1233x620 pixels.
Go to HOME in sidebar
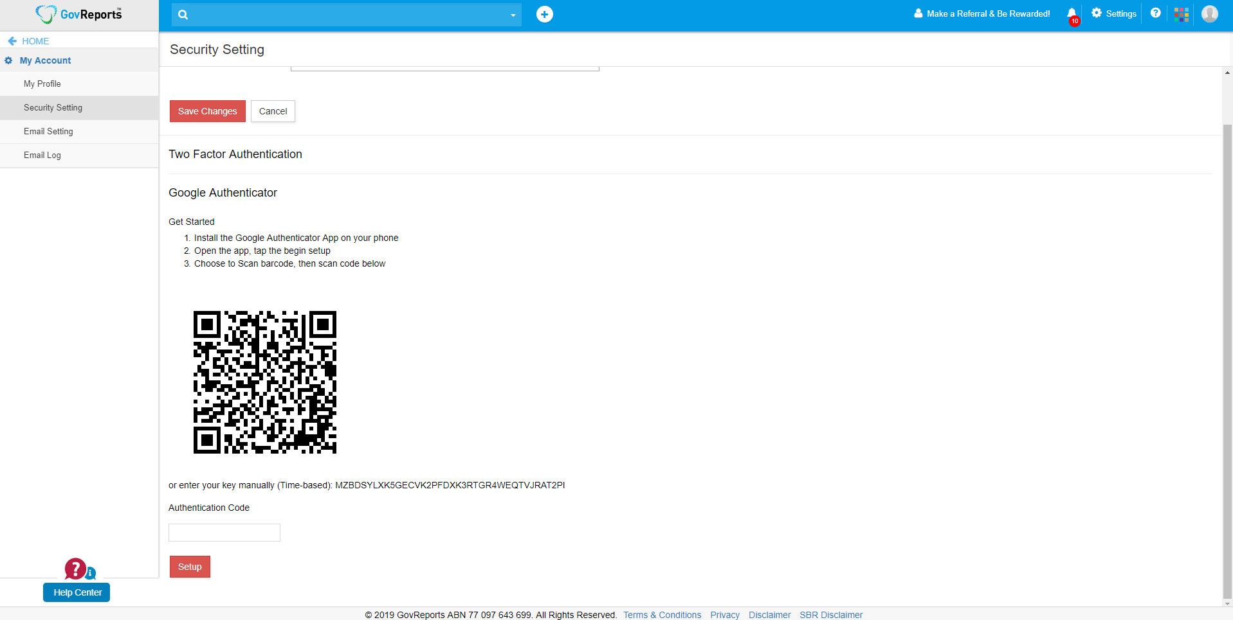coord(35,41)
